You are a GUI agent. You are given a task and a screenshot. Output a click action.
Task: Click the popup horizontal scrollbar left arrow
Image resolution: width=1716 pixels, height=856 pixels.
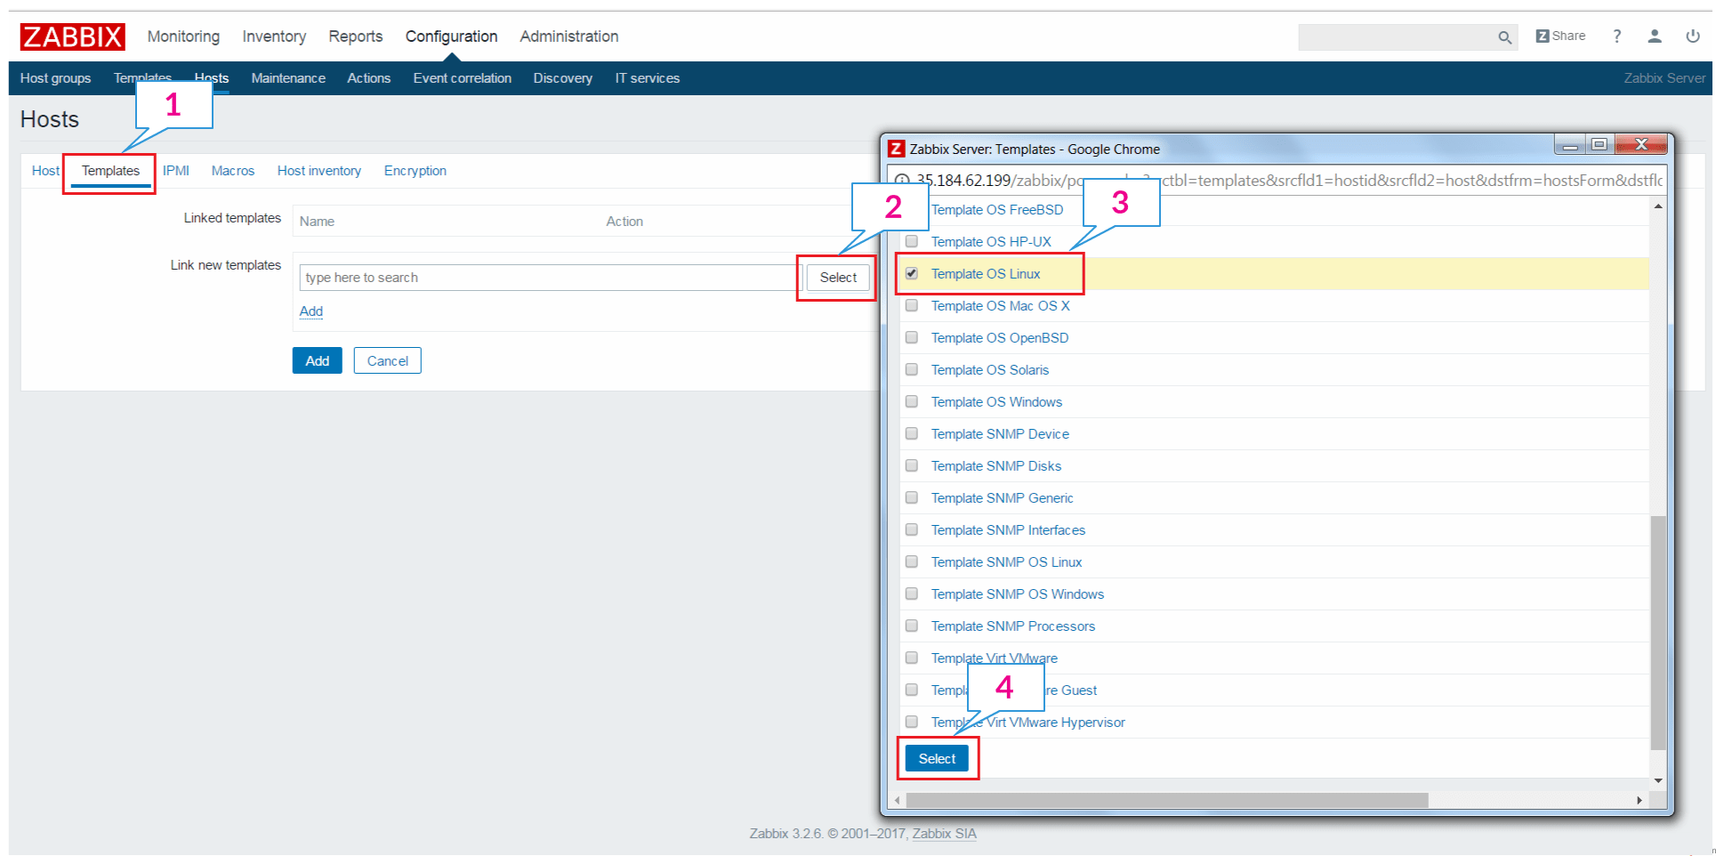pyautogui.click(x=898, y=800)
